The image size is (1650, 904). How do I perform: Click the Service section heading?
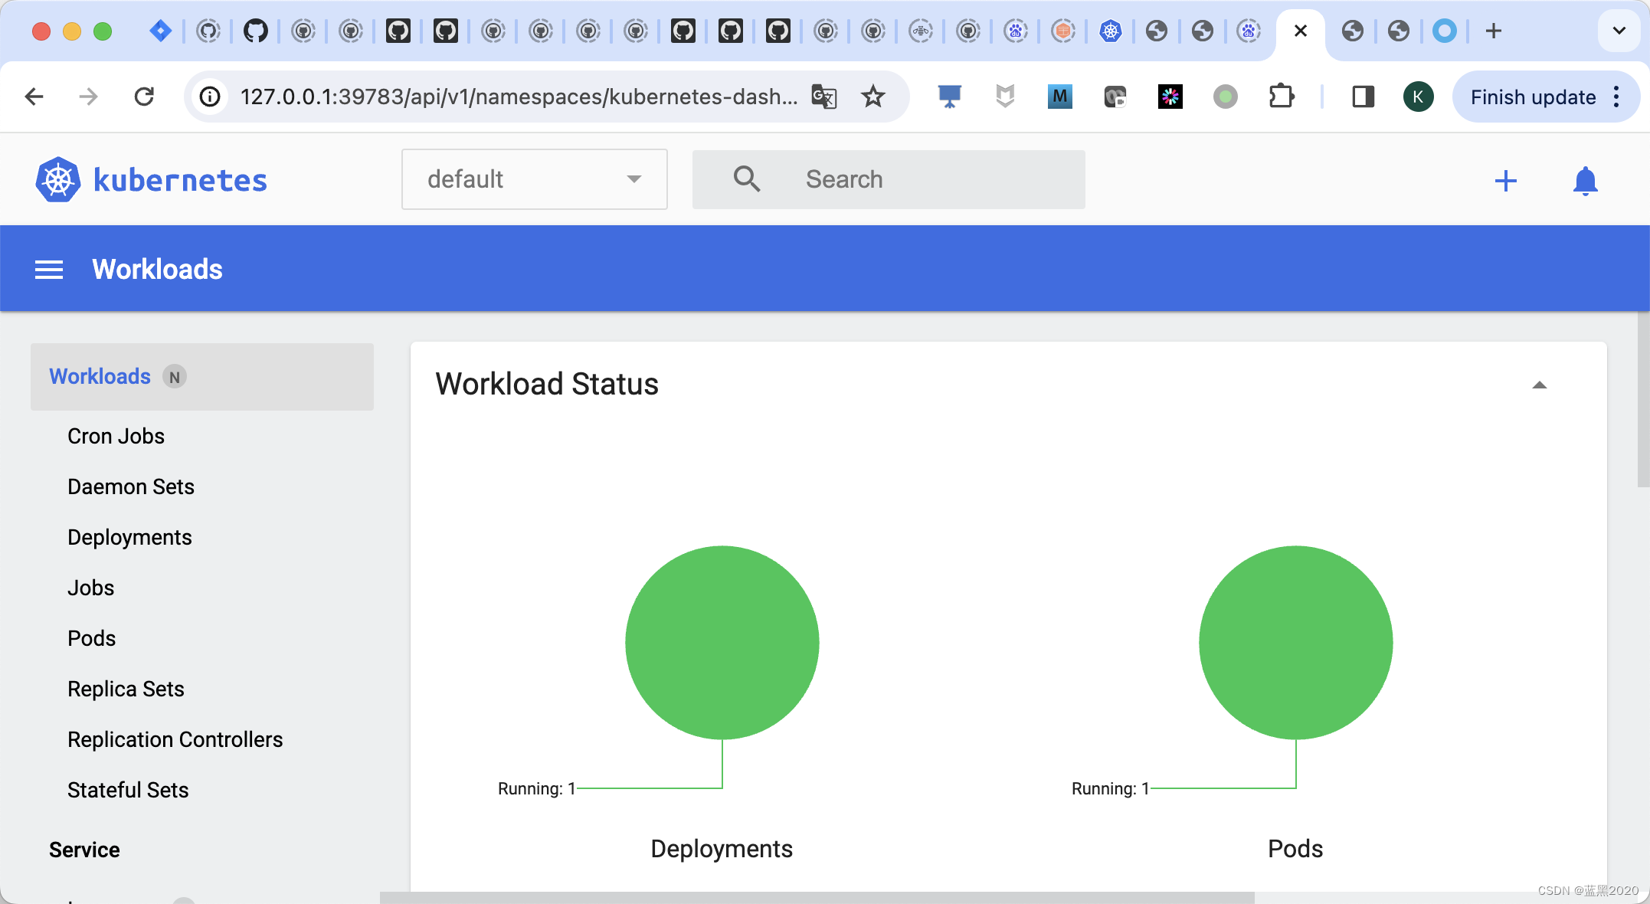(x=84, y=850)
